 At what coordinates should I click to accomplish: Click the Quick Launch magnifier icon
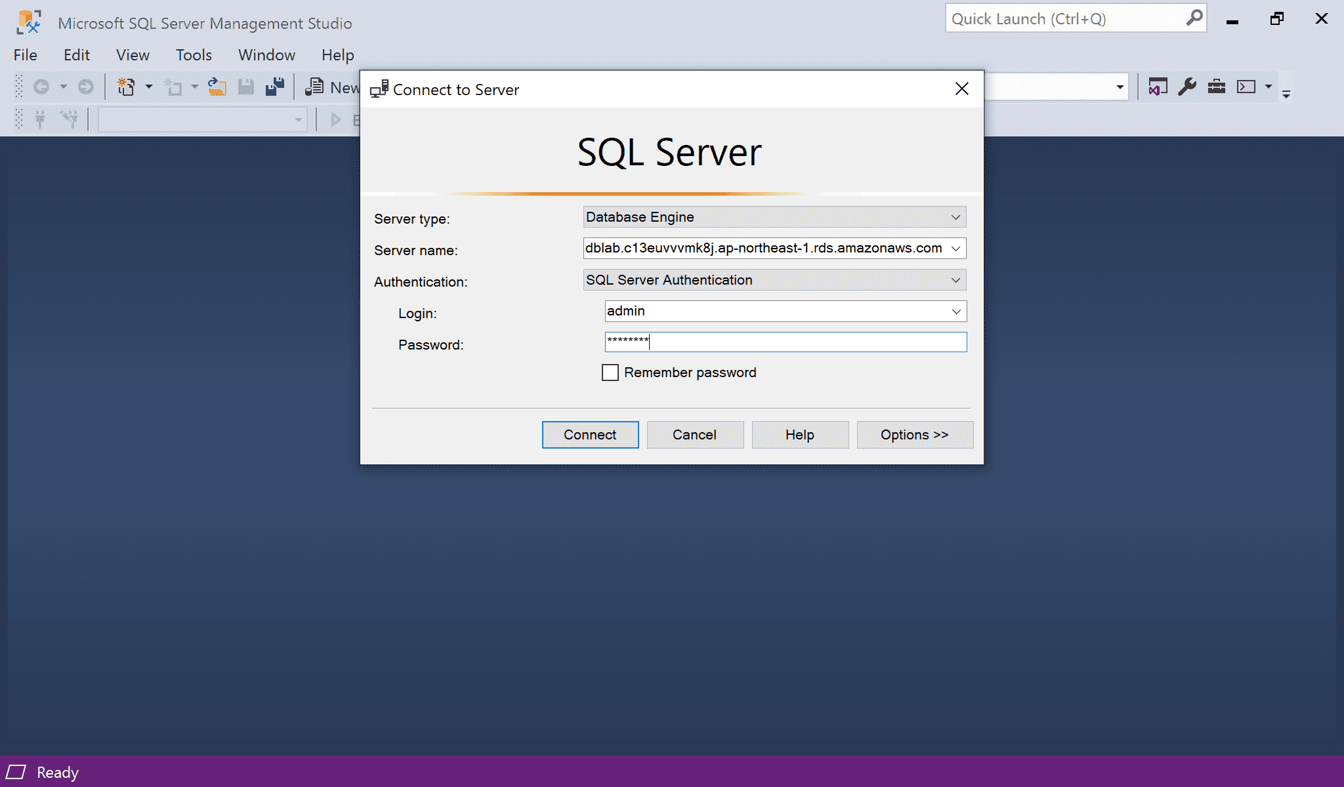click(1194, 18)
